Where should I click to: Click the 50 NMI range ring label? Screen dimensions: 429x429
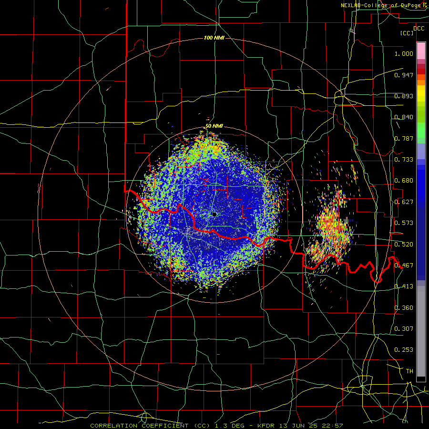coord(214,126)
